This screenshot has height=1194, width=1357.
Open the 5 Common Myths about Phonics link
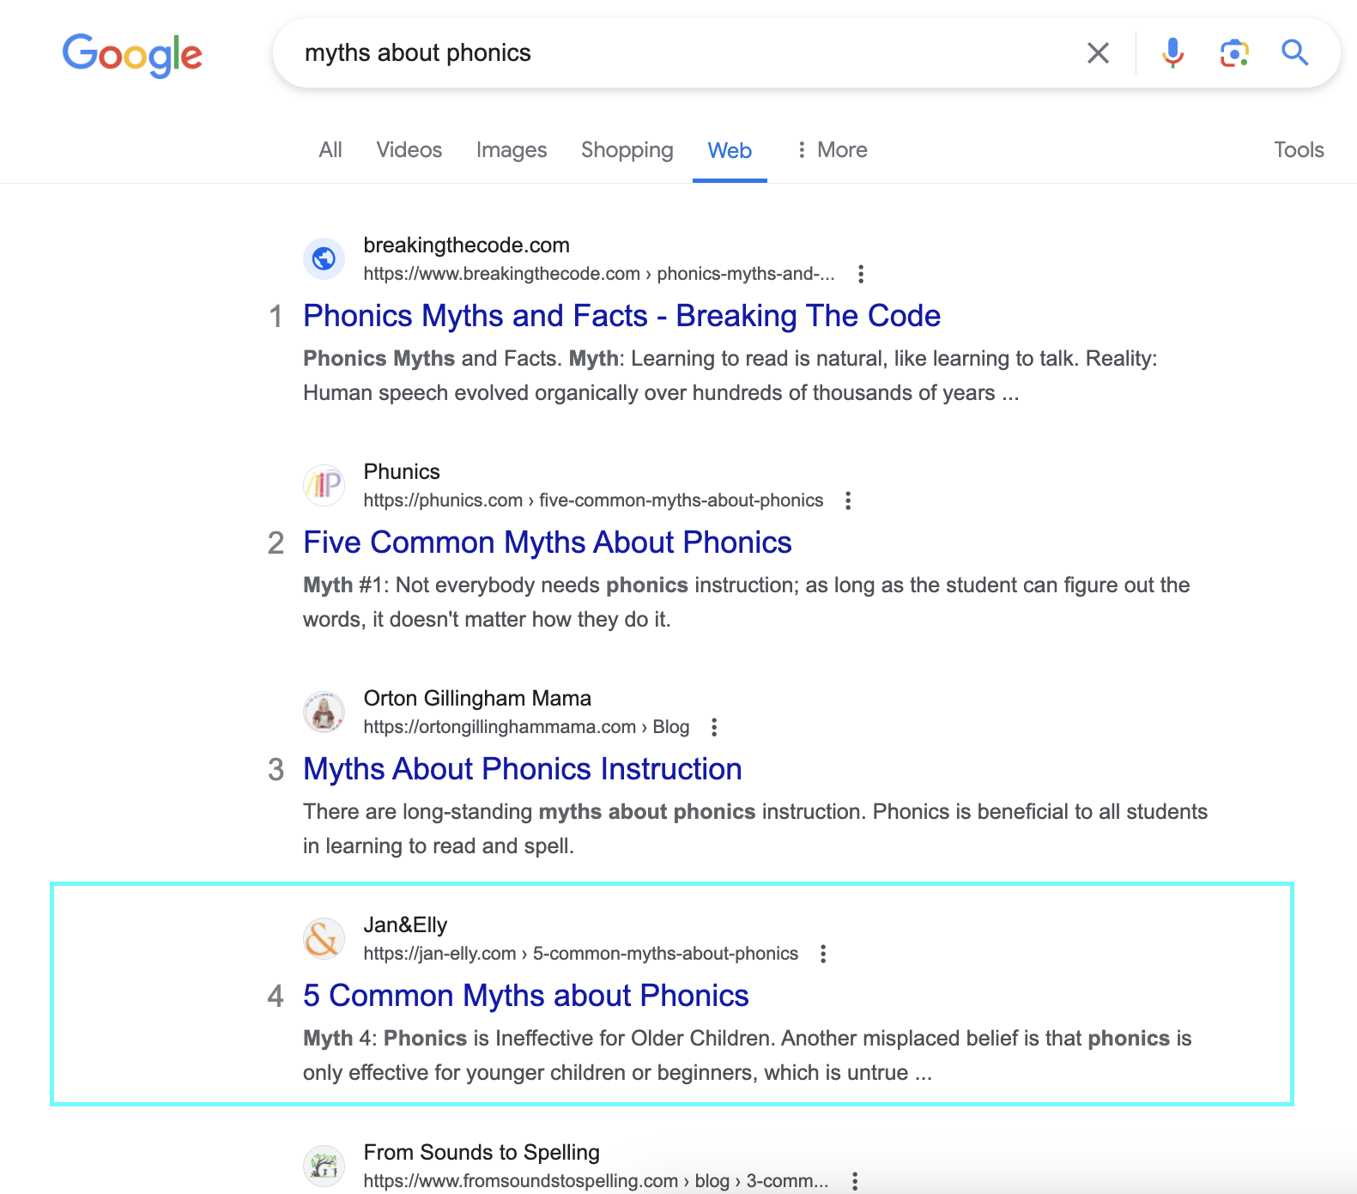(525, 996)
